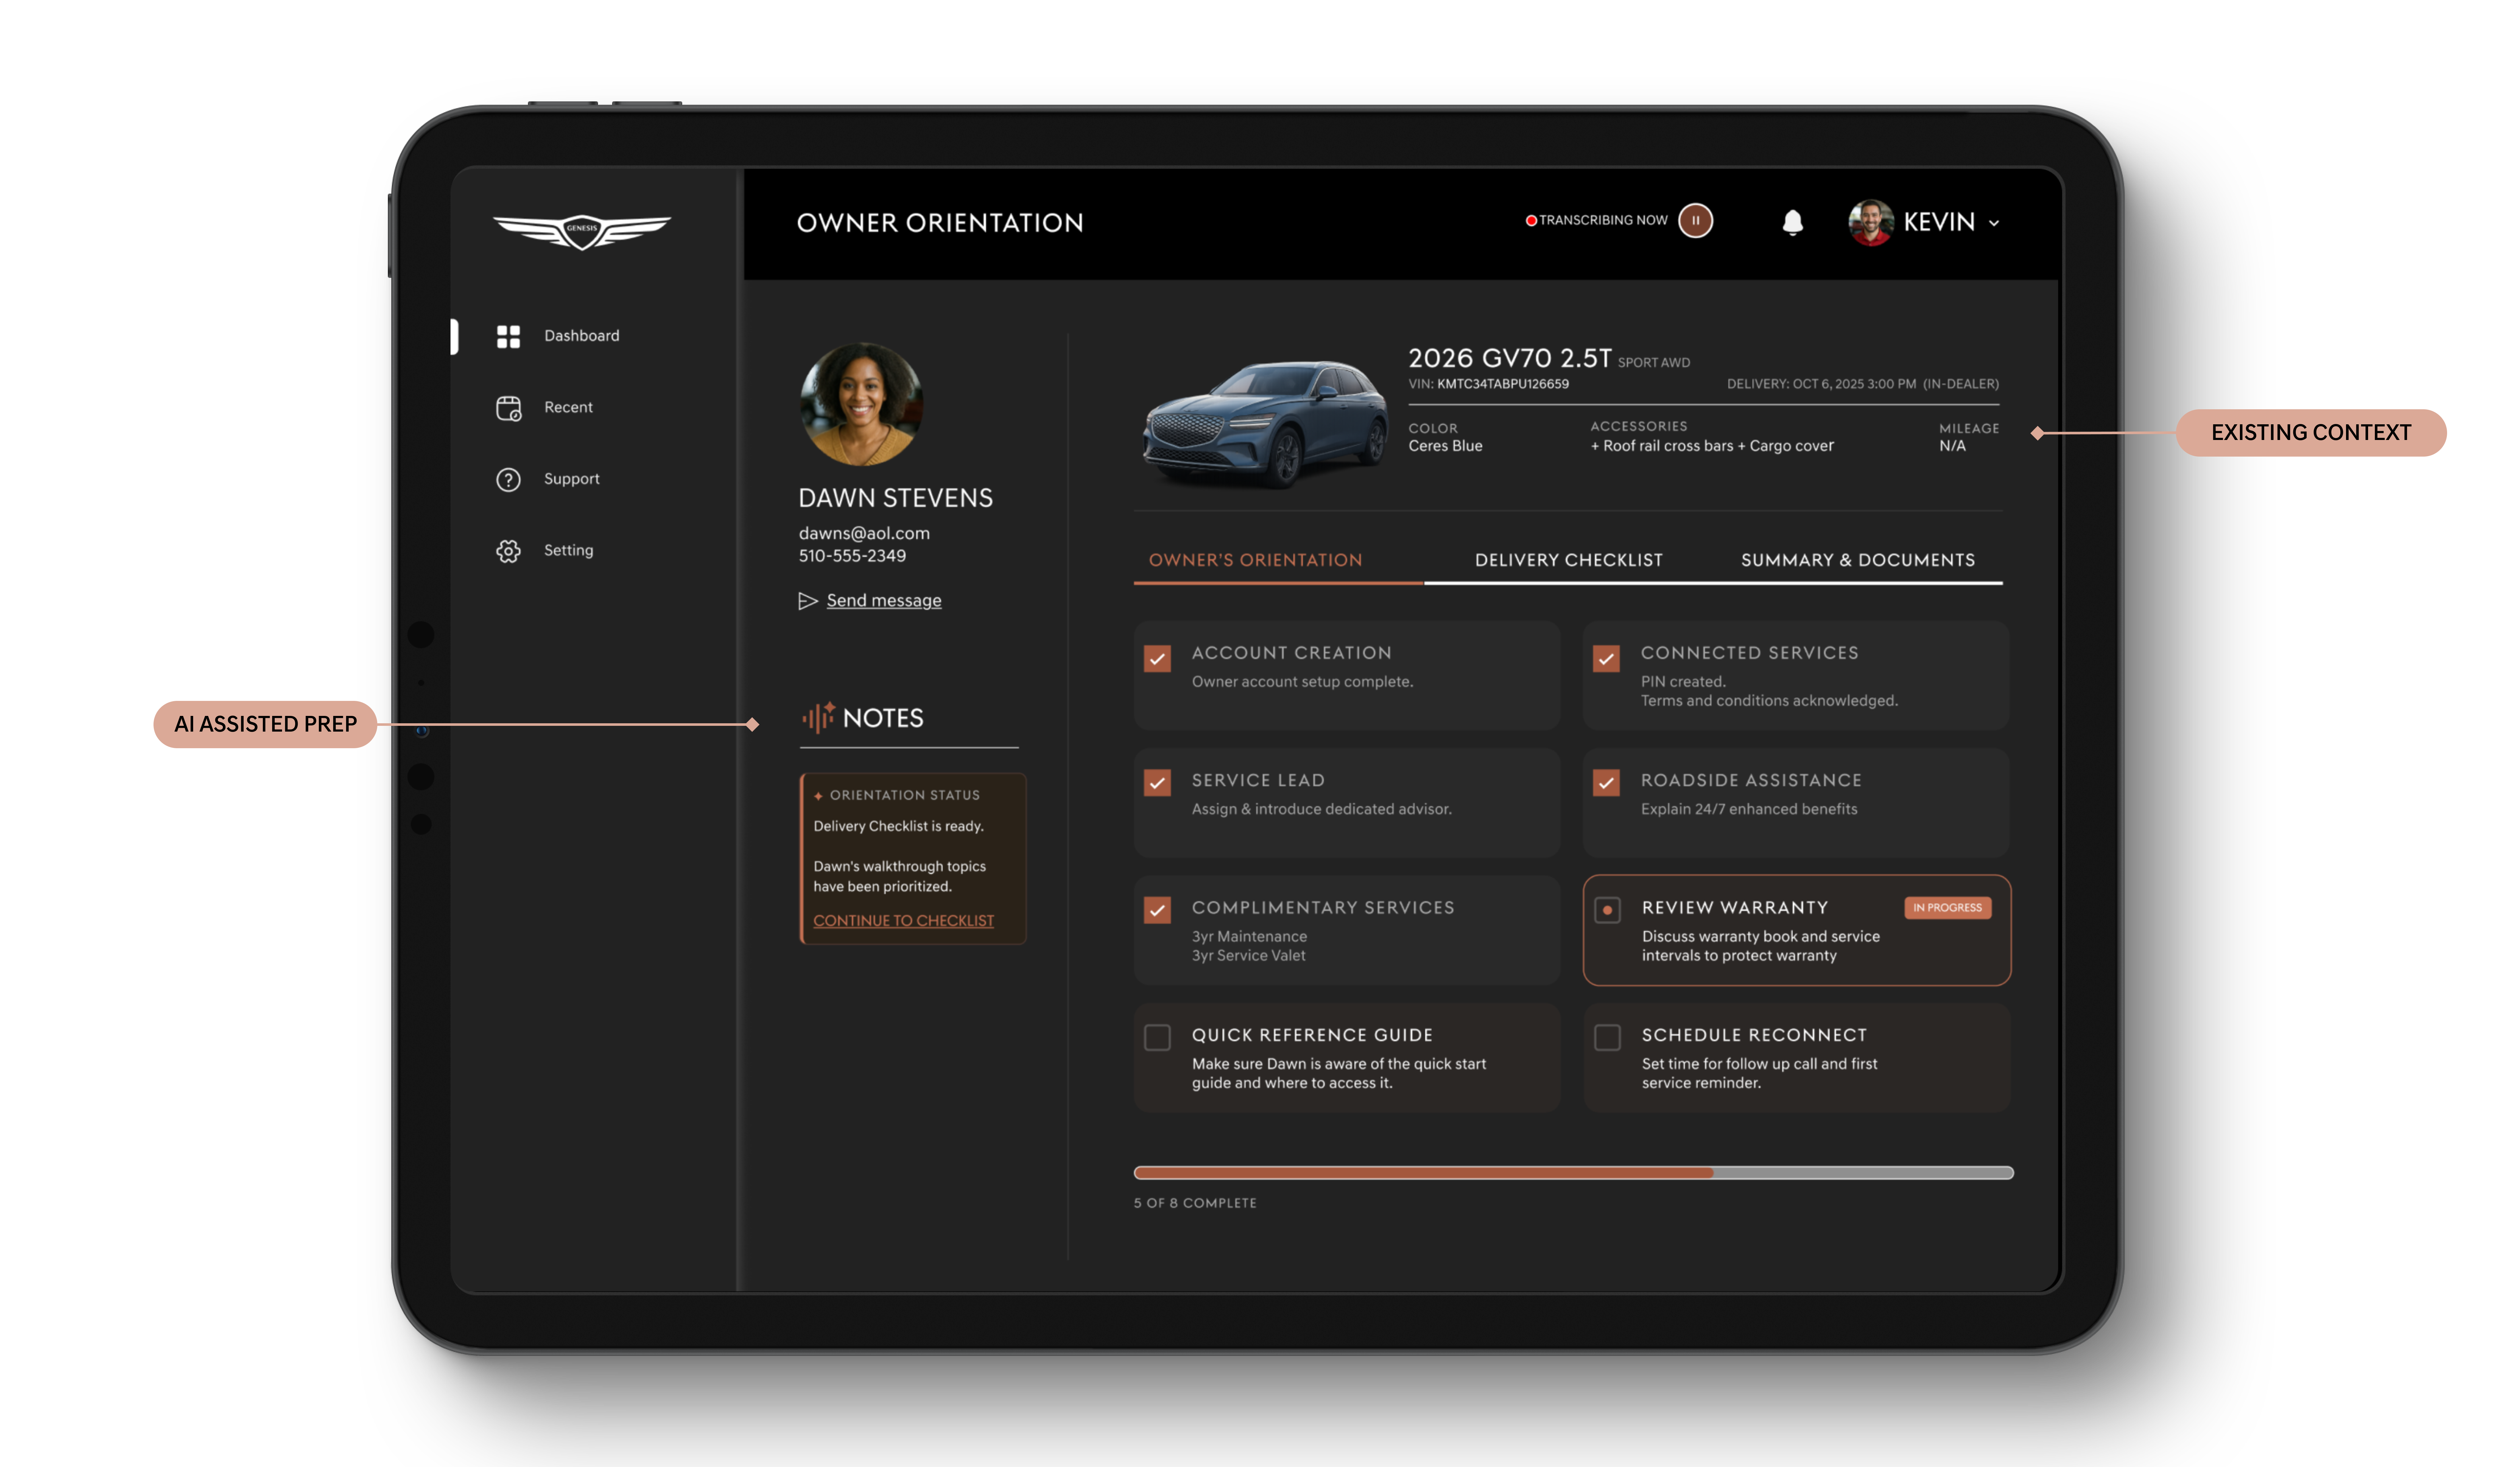Click the VIN KMTC34TABPU126659
The image size is (2520, 1467).
pyautogui.click(x=1503, y=384)
